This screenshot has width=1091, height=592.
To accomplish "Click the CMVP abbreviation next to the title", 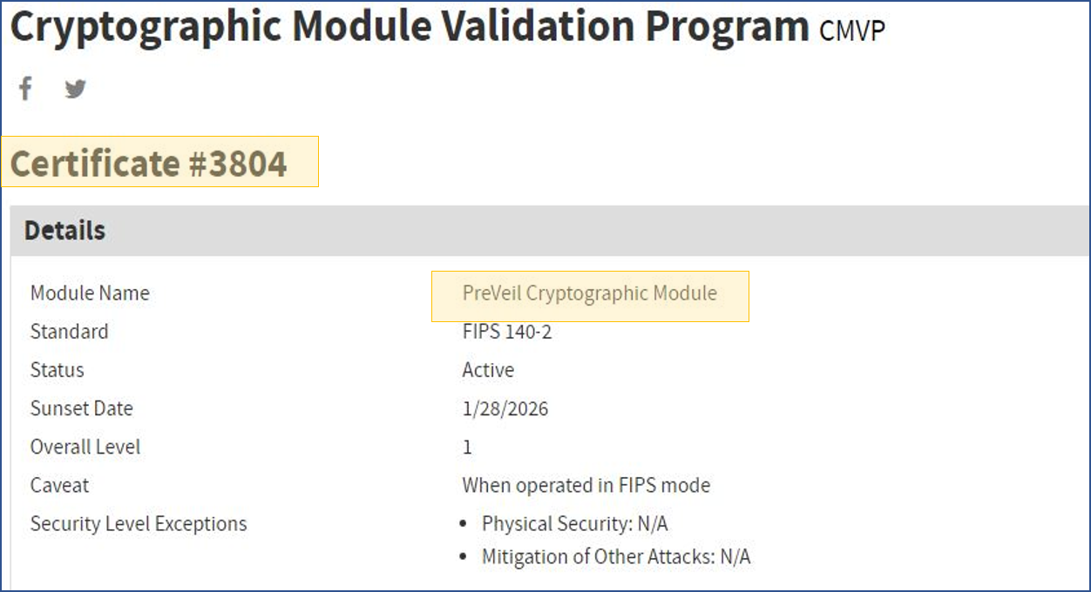I will click(852, 31).
